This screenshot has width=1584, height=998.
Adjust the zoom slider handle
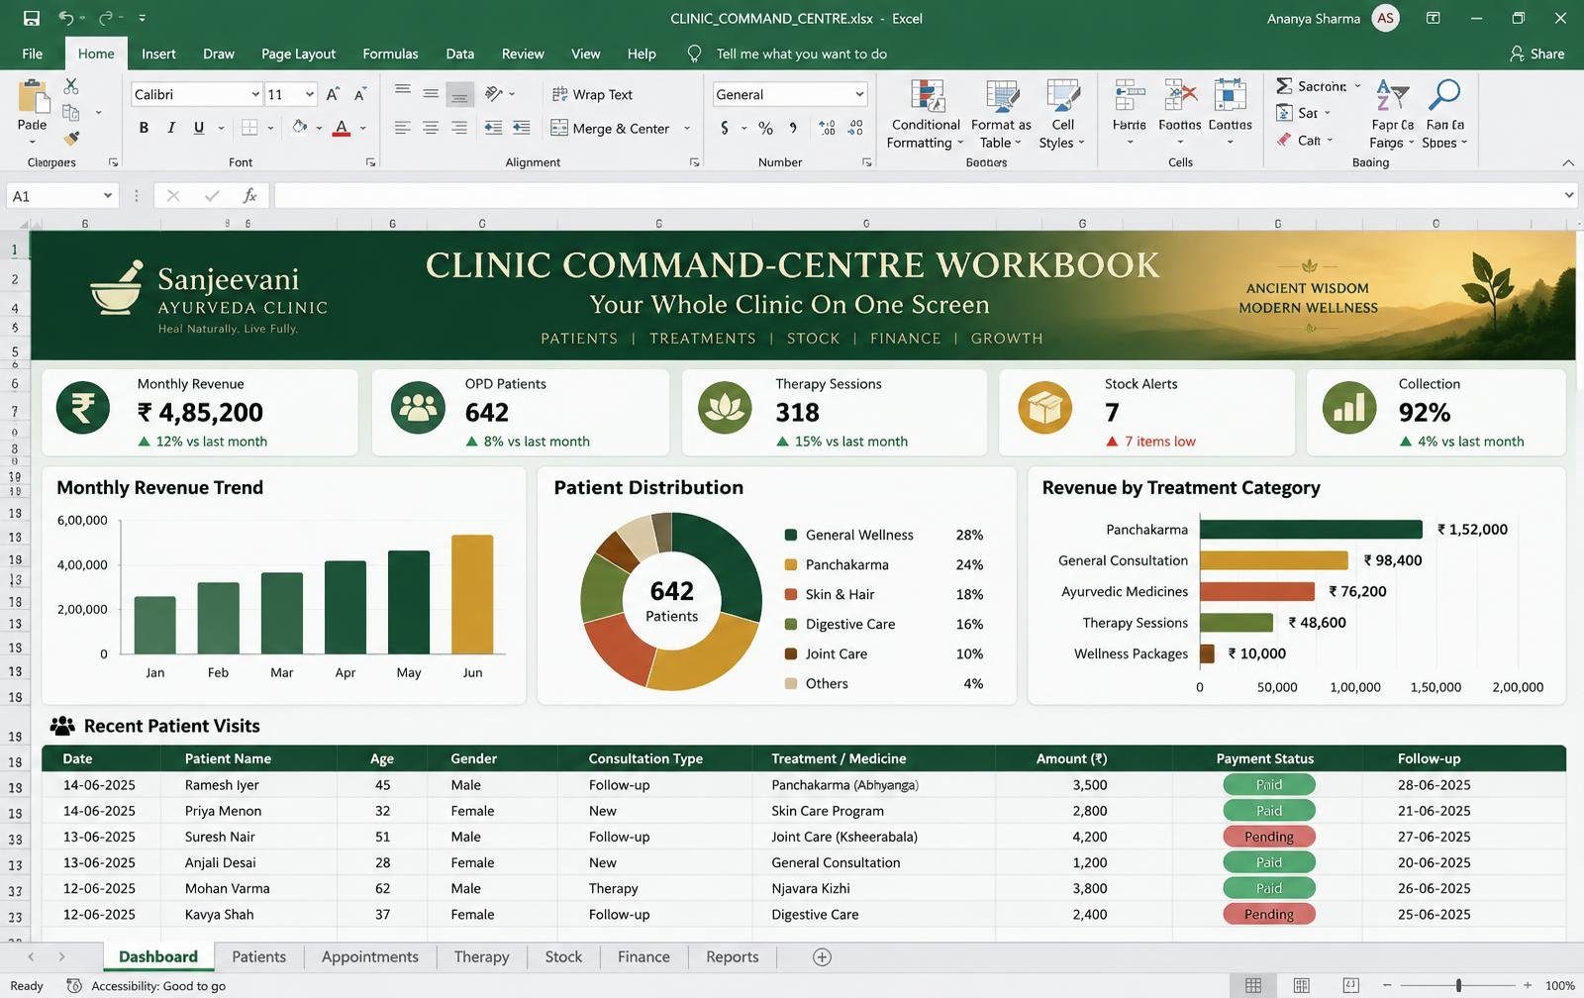pyautogui.click(x=1458, y=985)
